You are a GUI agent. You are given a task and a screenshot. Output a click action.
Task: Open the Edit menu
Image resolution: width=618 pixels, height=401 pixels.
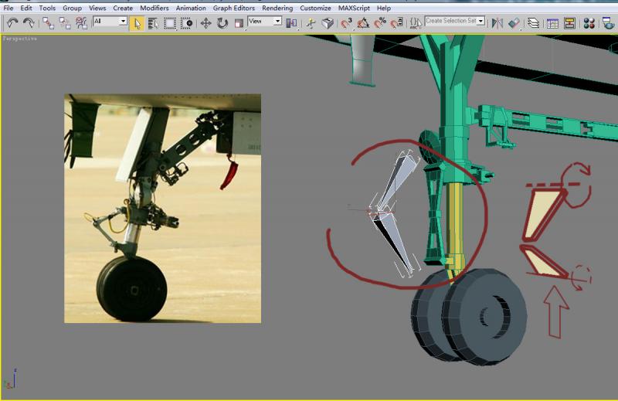pos(26,8)
